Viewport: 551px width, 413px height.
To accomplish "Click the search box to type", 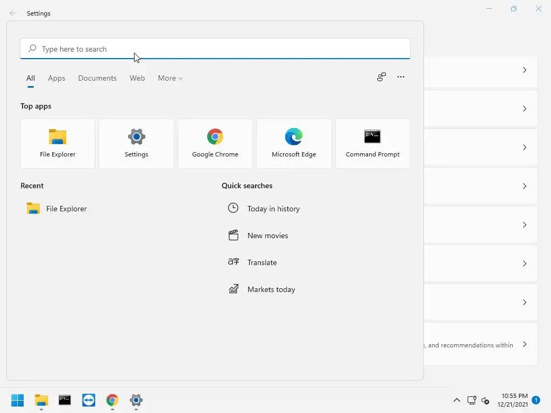I will (x=215, y=49).
